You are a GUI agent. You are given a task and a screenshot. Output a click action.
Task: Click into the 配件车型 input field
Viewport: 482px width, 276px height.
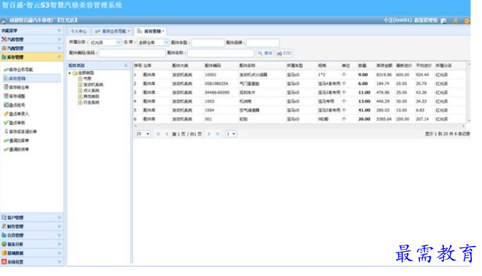pyautogui.click(x=208, y=43)
